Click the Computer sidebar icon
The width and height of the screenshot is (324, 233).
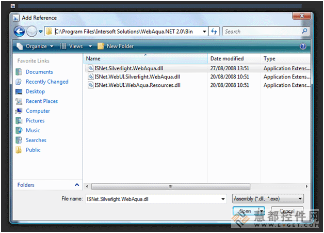coord(19,111)
